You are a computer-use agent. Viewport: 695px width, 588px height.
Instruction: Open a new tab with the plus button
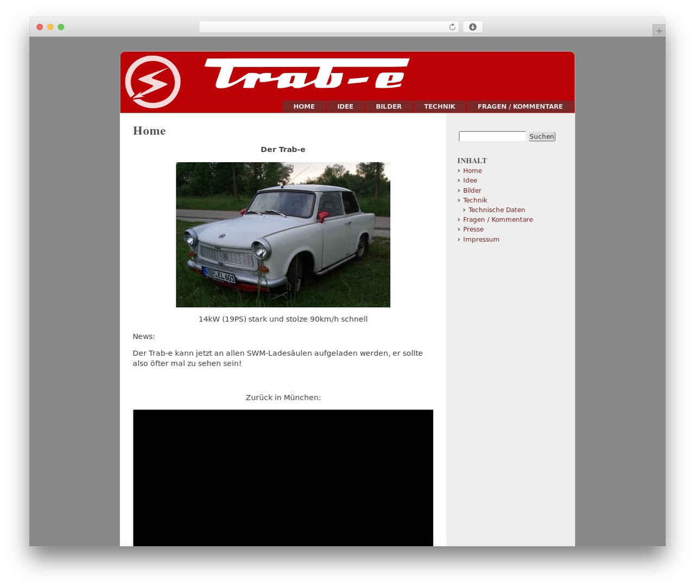point(659,31)
